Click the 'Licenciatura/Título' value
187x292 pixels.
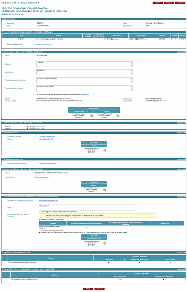43,26
